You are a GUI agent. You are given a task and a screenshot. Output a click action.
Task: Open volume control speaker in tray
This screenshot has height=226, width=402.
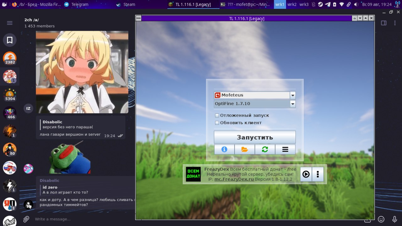pos(356,4)
